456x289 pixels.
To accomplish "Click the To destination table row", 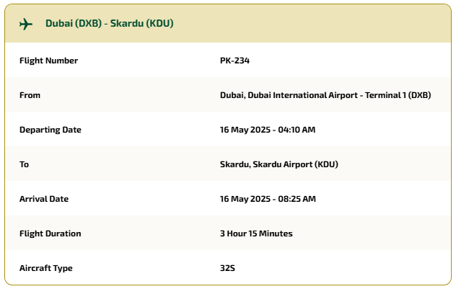I will [228, 164].
